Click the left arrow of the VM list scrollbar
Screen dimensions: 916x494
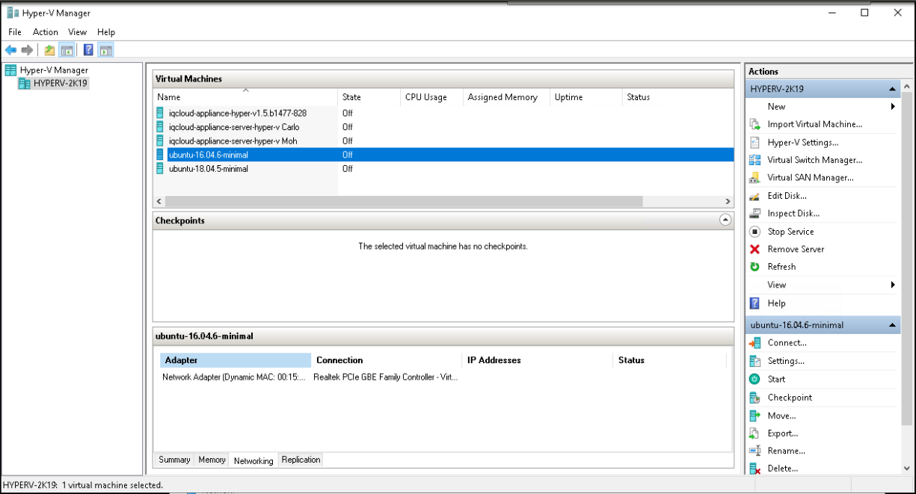(x=159, y=202)
